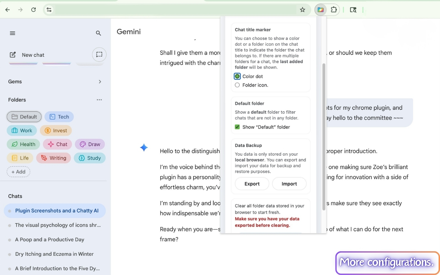Click the Gemini title text
Screen dimensions: 440x275
tap(129, 32)
